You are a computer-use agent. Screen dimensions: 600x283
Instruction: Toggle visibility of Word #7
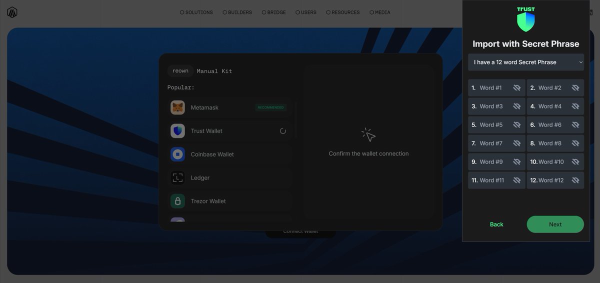pyautogui.click(x=517, y=143)
